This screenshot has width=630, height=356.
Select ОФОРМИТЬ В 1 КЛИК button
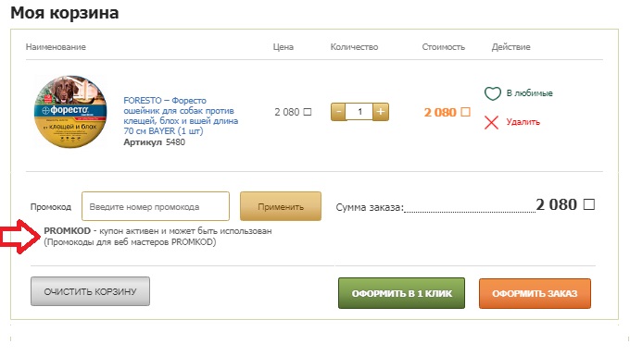(x=401, y=293)
